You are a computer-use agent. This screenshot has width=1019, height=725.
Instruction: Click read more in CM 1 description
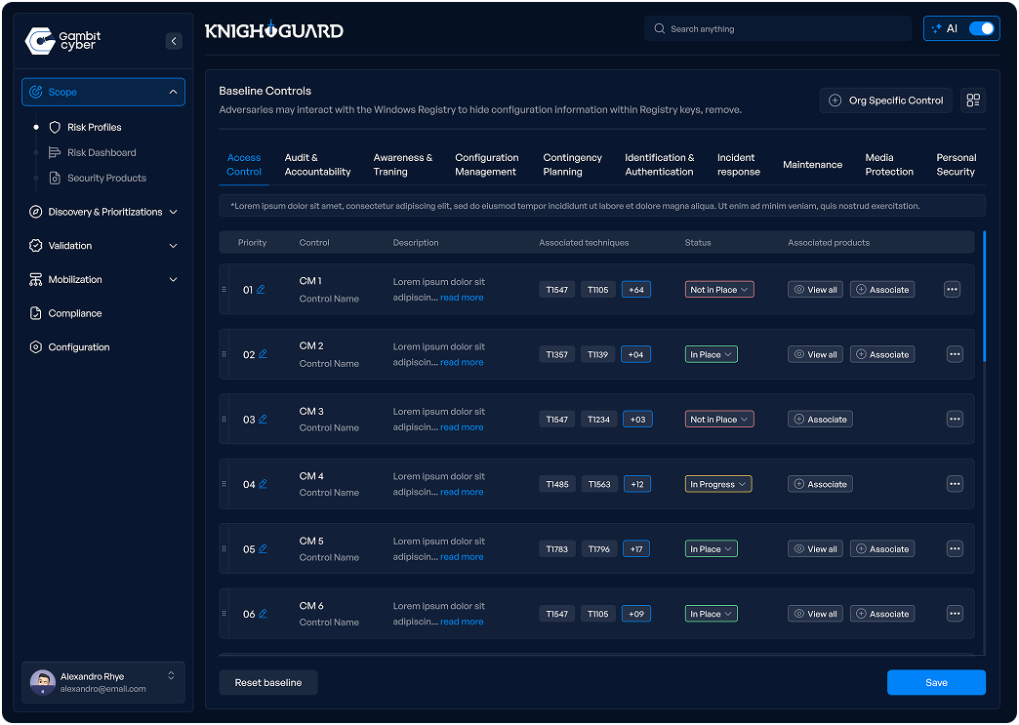pyautogui.click(x=462, y=298)
